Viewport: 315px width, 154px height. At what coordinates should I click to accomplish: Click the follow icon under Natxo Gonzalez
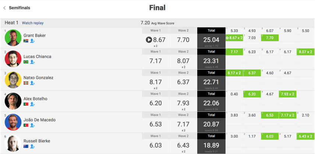32,83
